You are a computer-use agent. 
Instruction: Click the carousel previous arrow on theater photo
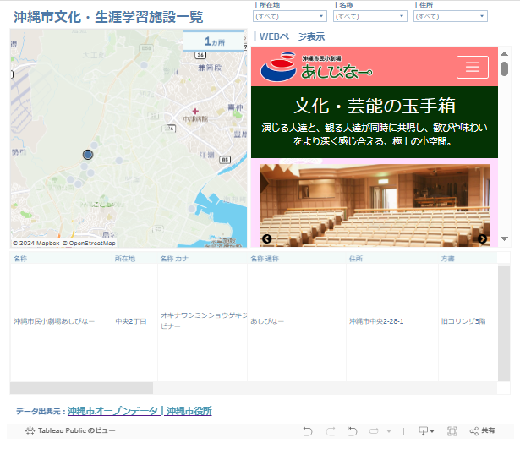click(265, 238)
